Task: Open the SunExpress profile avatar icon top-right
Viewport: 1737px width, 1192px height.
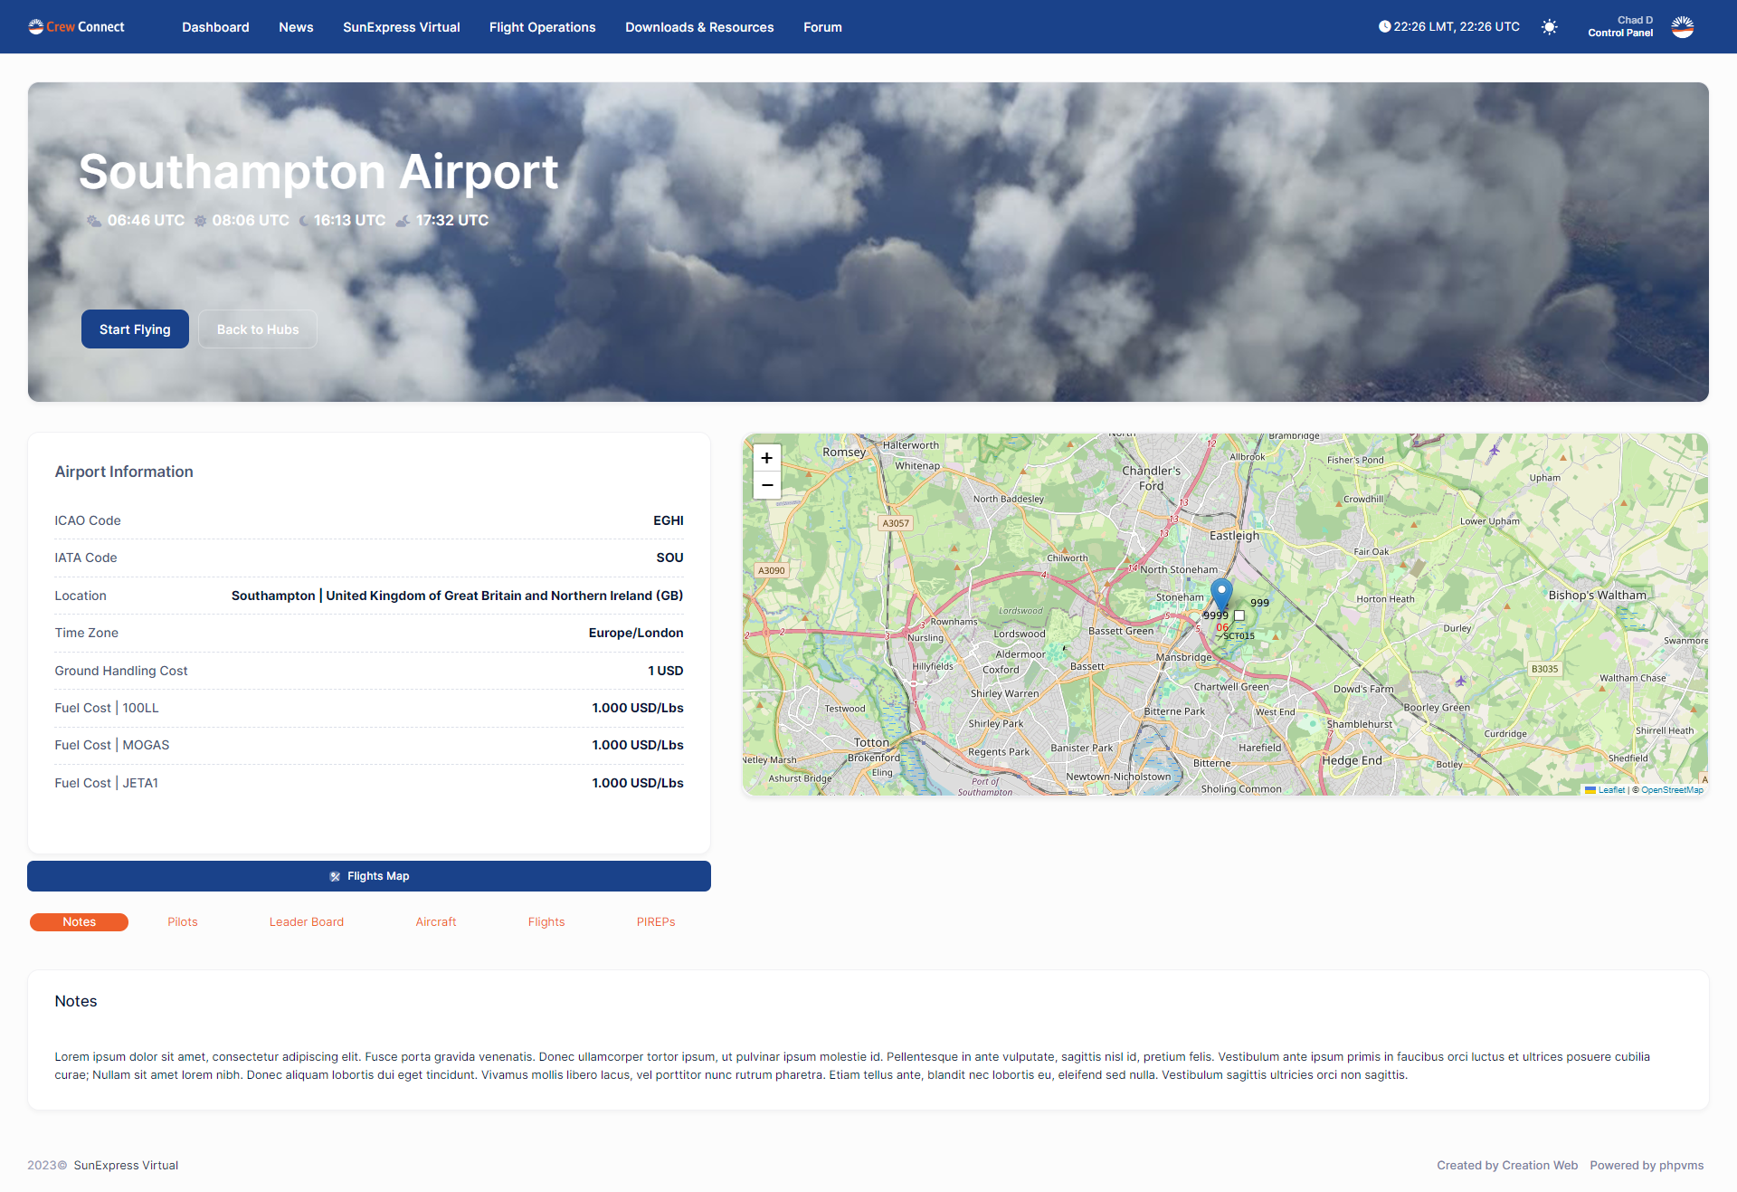Action: pos(1682,26)
